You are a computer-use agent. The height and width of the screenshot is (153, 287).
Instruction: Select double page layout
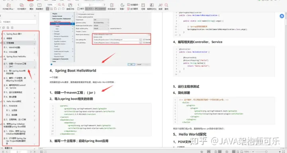(90, 9)
